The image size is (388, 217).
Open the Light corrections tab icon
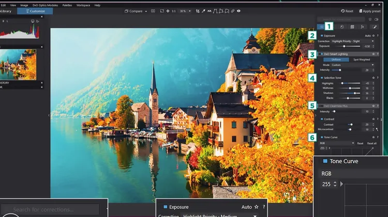click(x=322, y=26)
